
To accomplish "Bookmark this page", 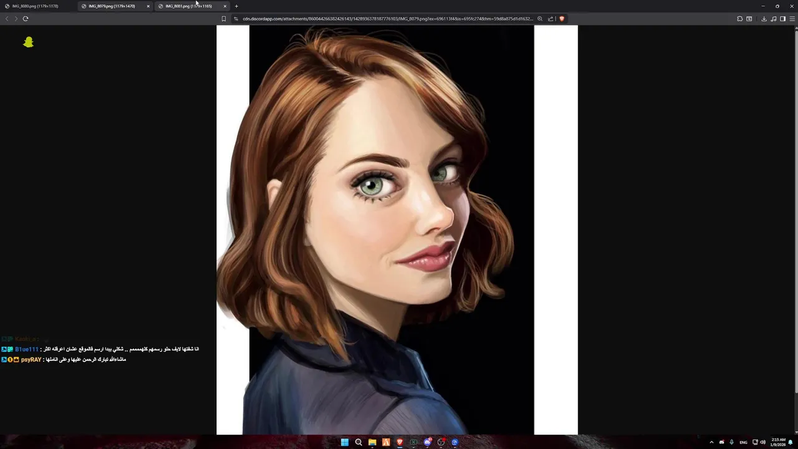I will (x=224, y=19).
